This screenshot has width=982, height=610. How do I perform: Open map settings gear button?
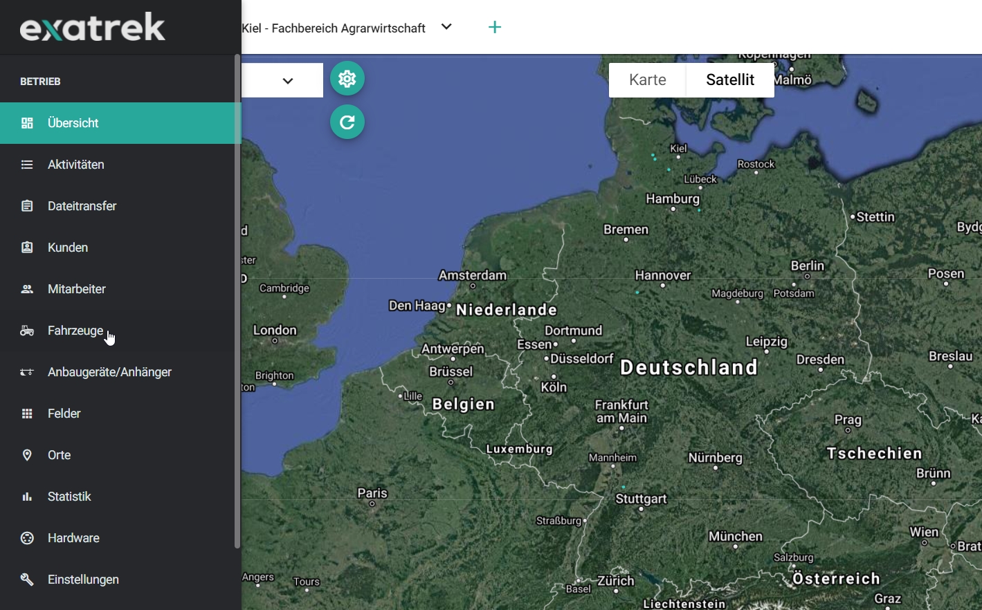point(347,79)
